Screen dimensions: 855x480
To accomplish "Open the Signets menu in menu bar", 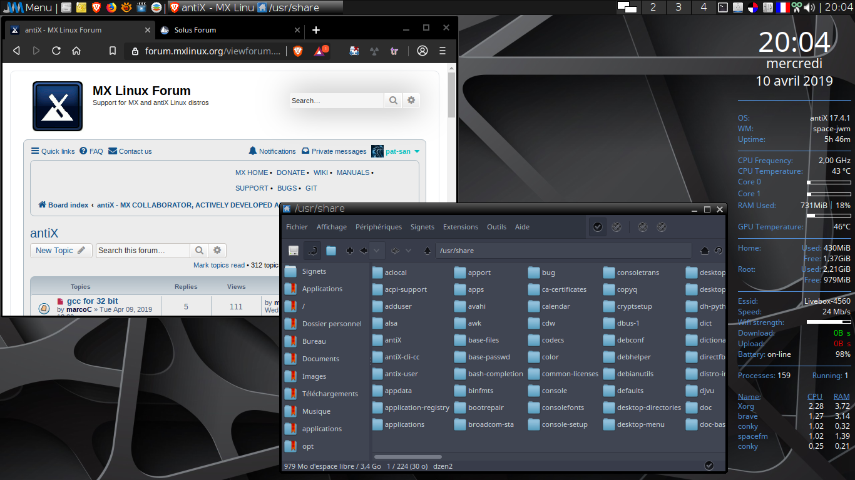I will click(422, 227).
